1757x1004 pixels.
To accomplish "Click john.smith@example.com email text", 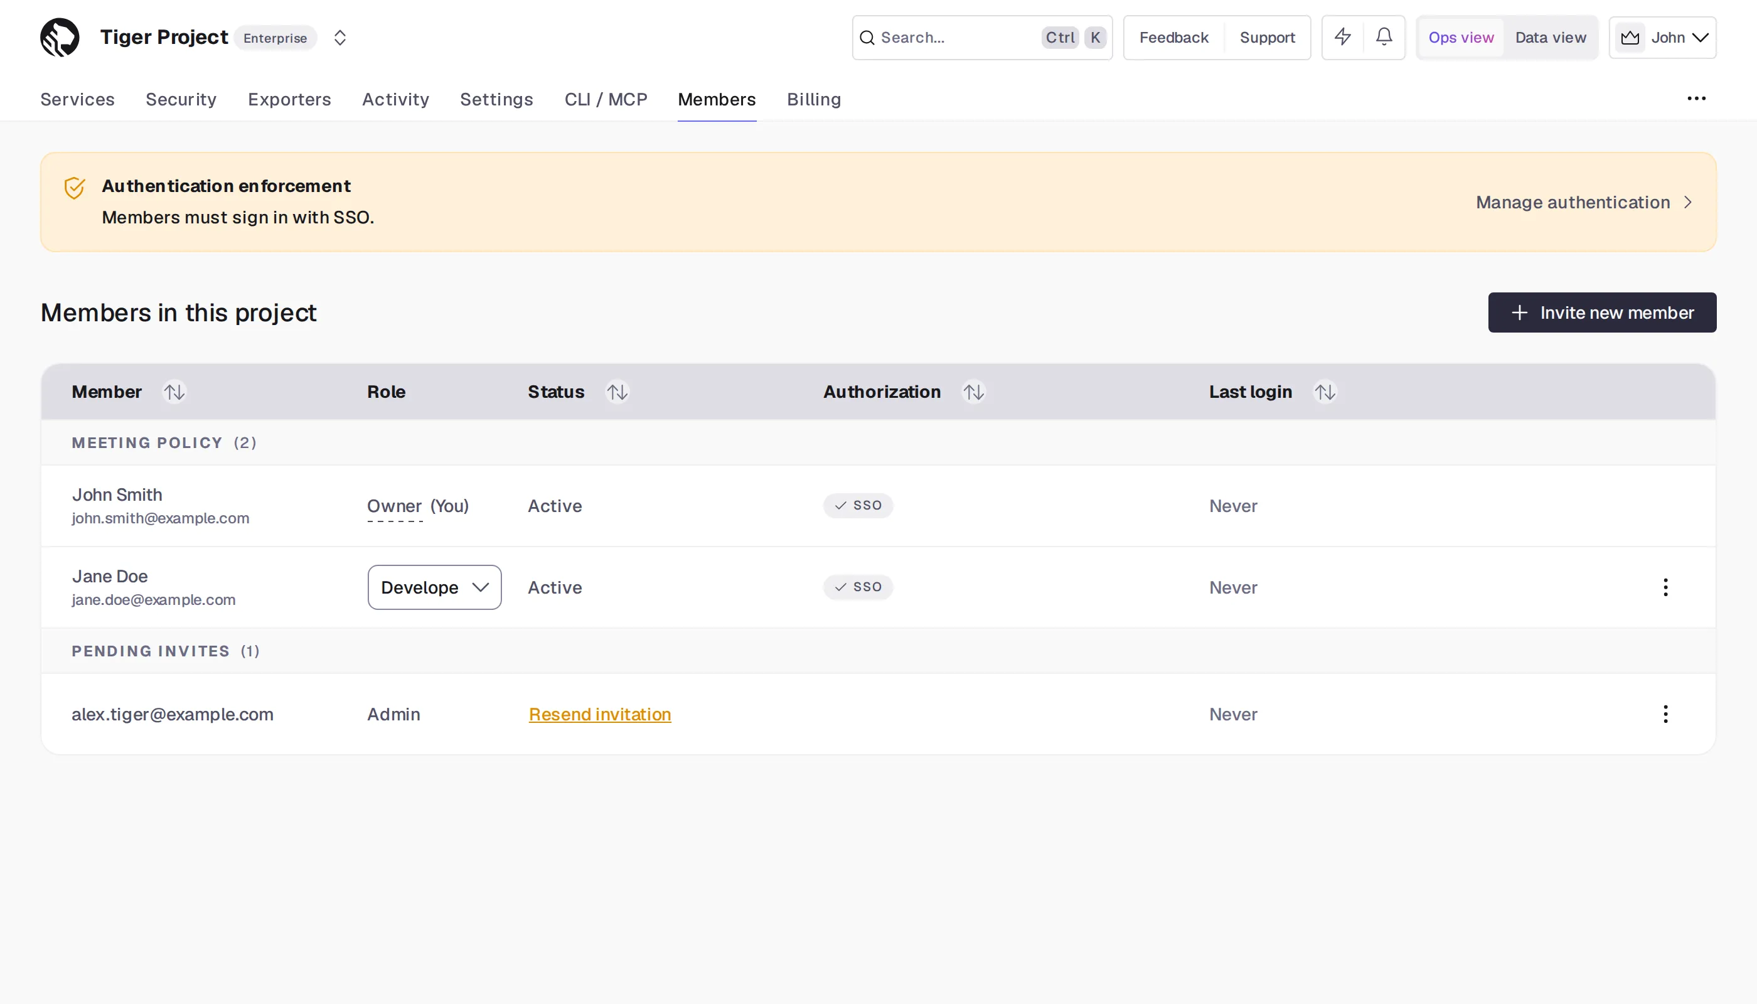I will pos(161,518).
